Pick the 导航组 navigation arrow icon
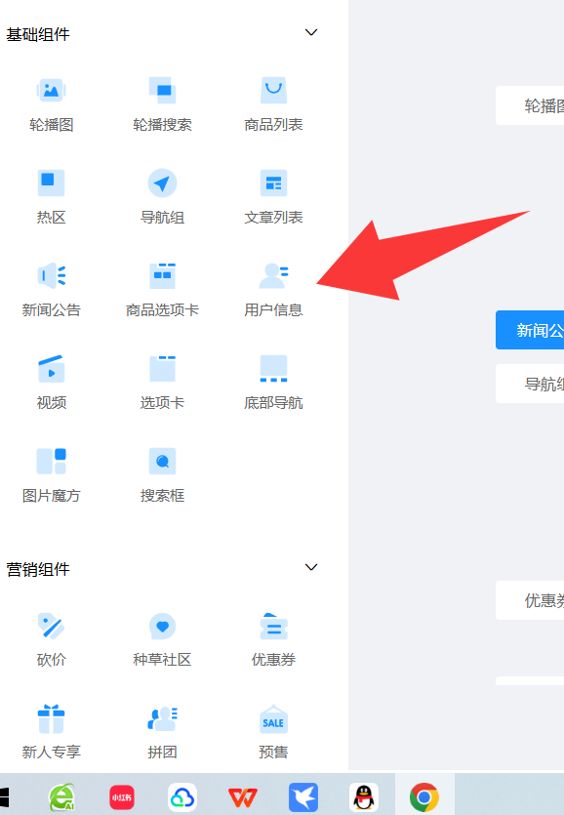 click(162, 183)
